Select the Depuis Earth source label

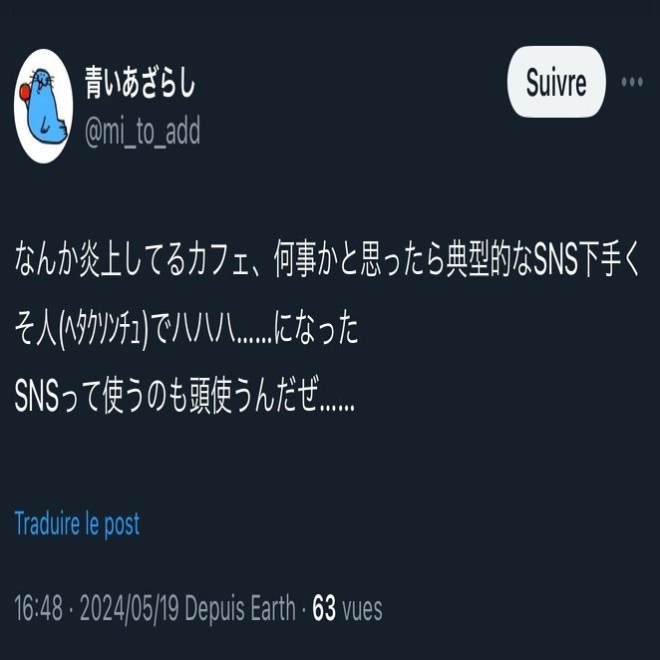(240, 608)
